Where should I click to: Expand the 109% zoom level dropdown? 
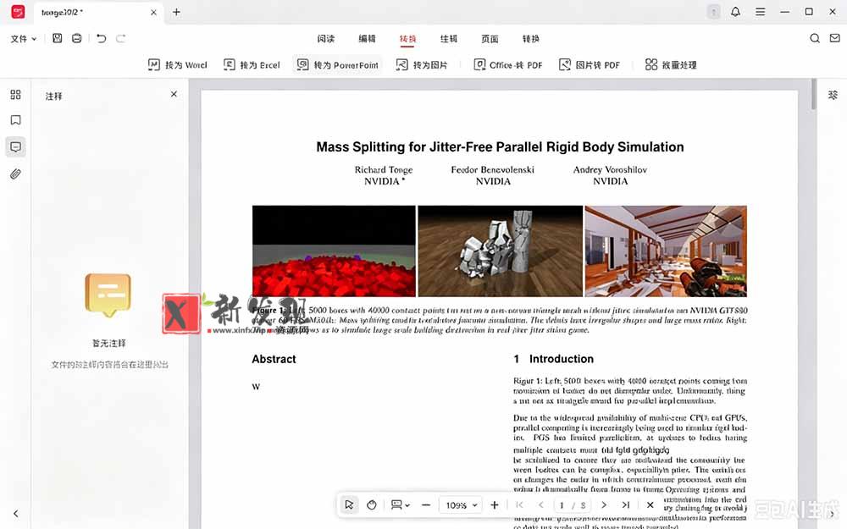point(461,505)
